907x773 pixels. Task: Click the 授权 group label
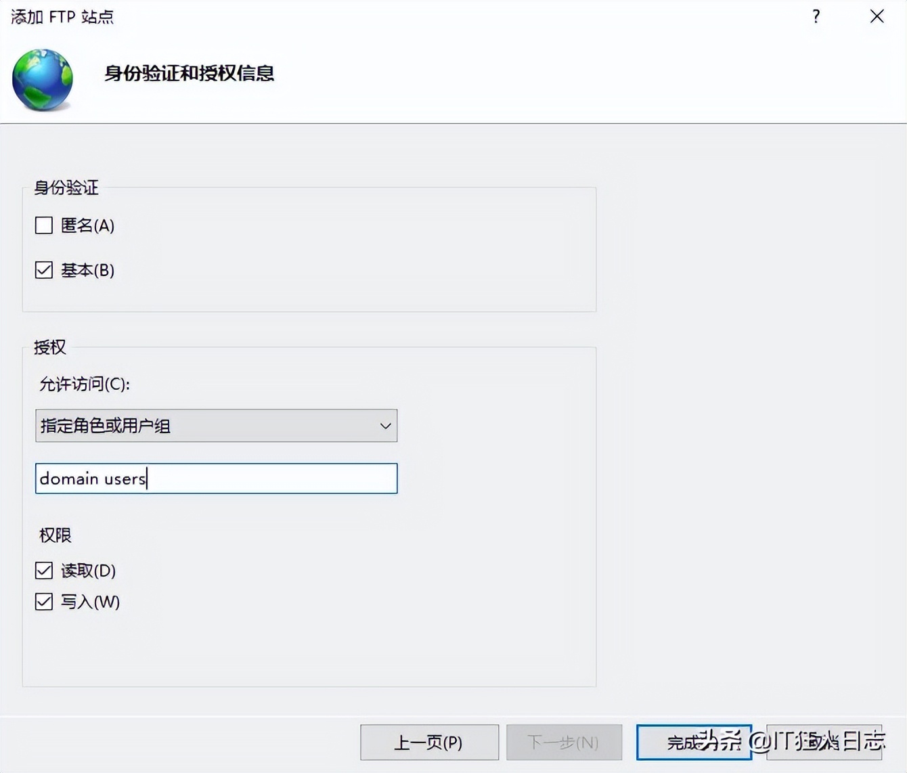coord(50,347)
